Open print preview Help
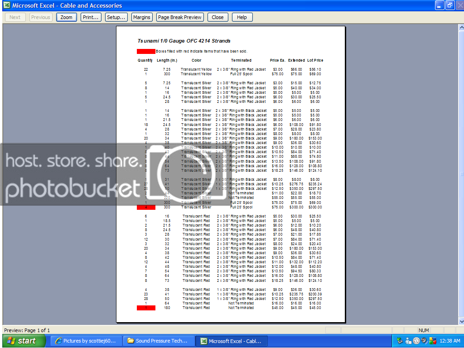The height and width of the screenshot is (348, 464). (x=242, y=17)
